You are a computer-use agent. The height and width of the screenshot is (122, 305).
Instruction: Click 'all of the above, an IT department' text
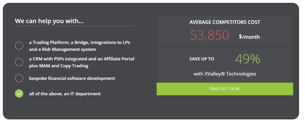pos(65,94)
